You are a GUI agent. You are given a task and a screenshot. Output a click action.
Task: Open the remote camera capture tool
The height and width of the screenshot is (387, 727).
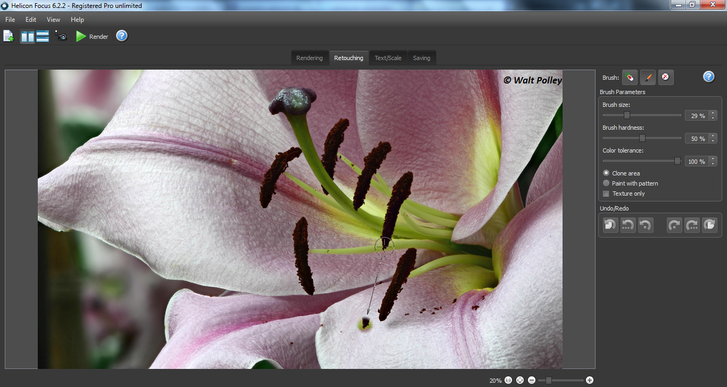point(62,36)
